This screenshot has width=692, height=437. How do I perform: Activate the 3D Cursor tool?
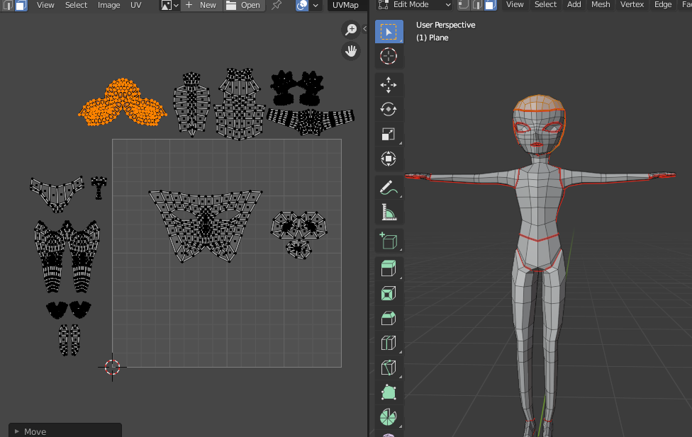click(389, 57)
